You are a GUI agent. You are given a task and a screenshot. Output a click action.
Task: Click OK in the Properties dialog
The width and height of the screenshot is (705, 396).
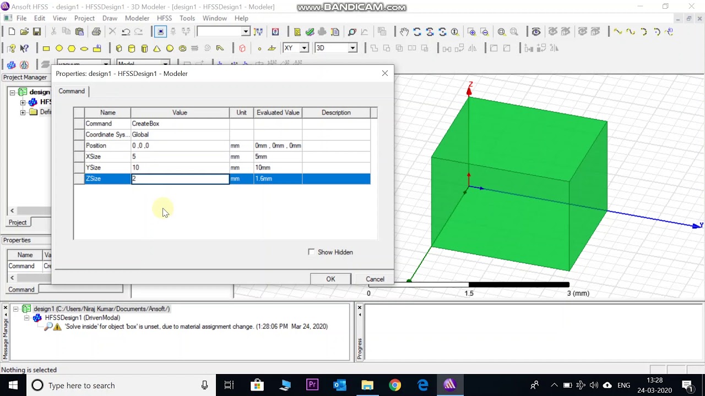coord(330,279)
